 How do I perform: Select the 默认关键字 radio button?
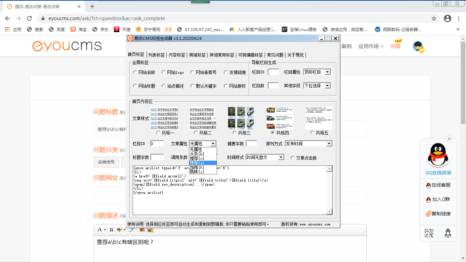point(192,86)
